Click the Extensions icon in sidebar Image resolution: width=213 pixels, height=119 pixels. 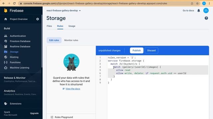click(x=6, y=103)
